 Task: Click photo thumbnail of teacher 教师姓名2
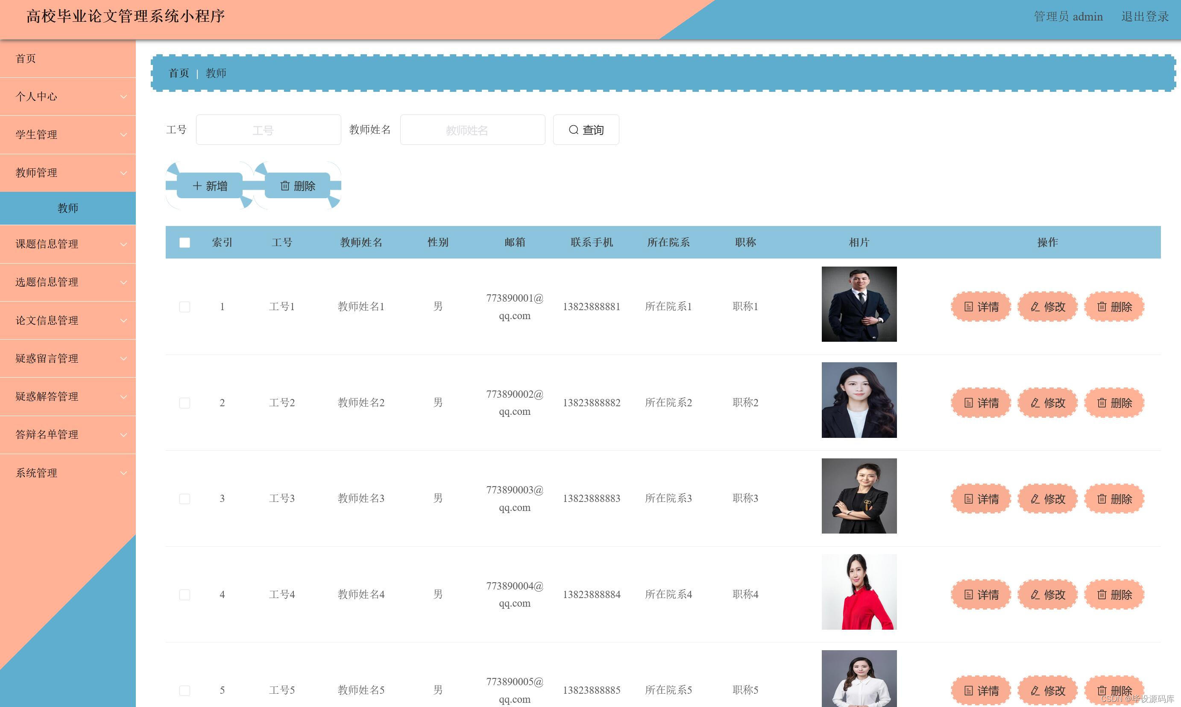click(x=859, y=400)
